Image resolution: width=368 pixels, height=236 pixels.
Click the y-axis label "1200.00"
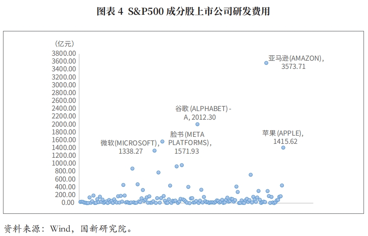64,155
